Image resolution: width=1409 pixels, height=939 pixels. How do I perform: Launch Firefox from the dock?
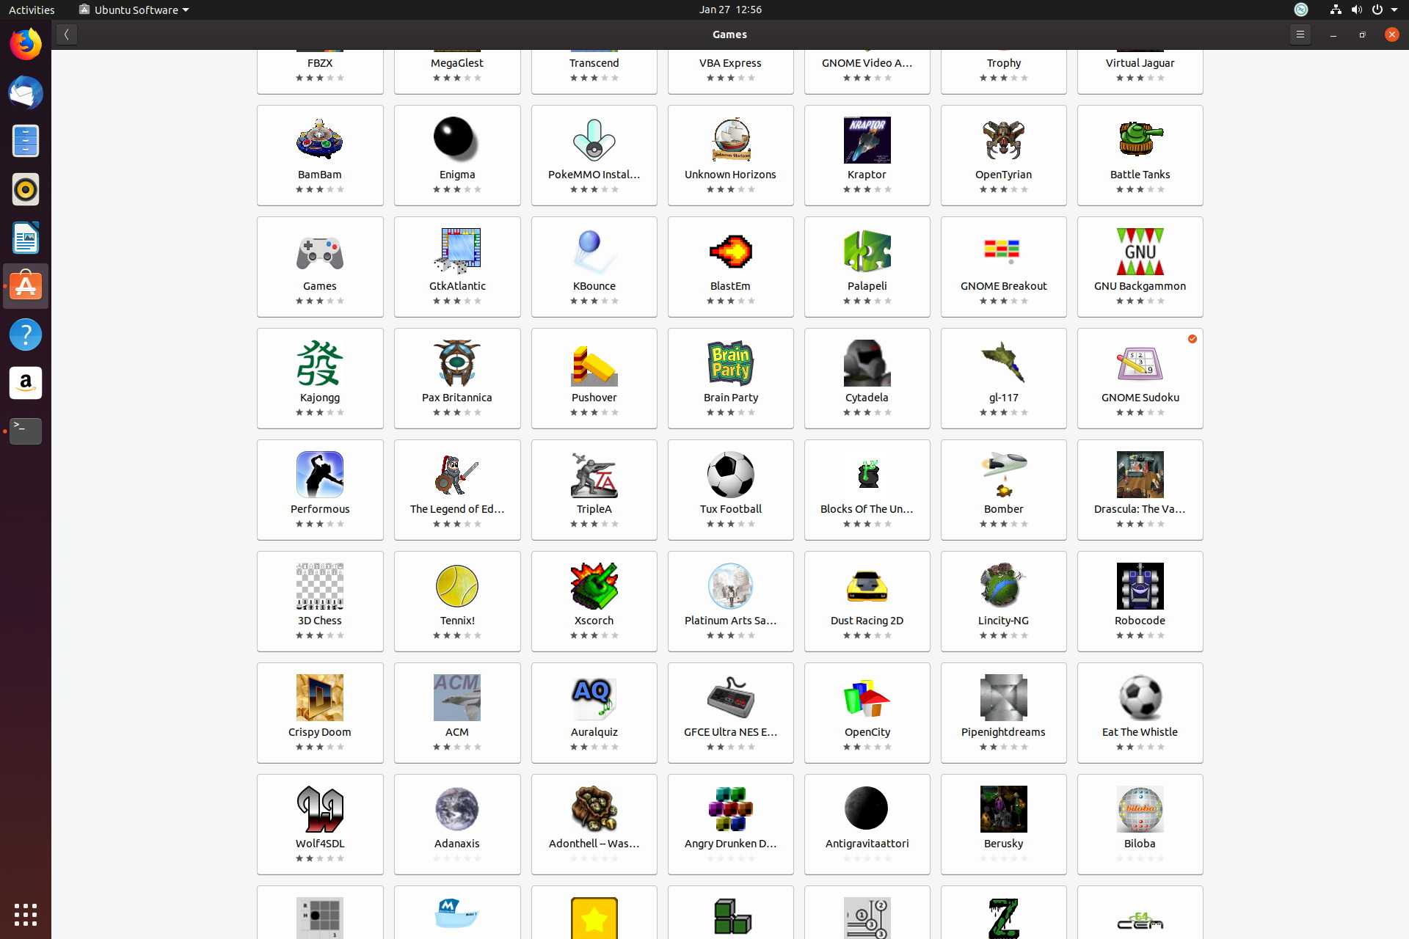[26, 44]
